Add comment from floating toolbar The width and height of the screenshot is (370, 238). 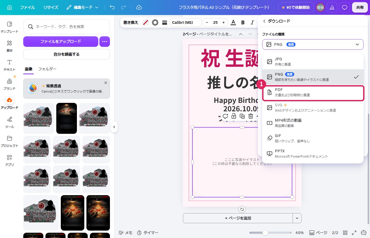pyautogui.click(x=225, y=116)
